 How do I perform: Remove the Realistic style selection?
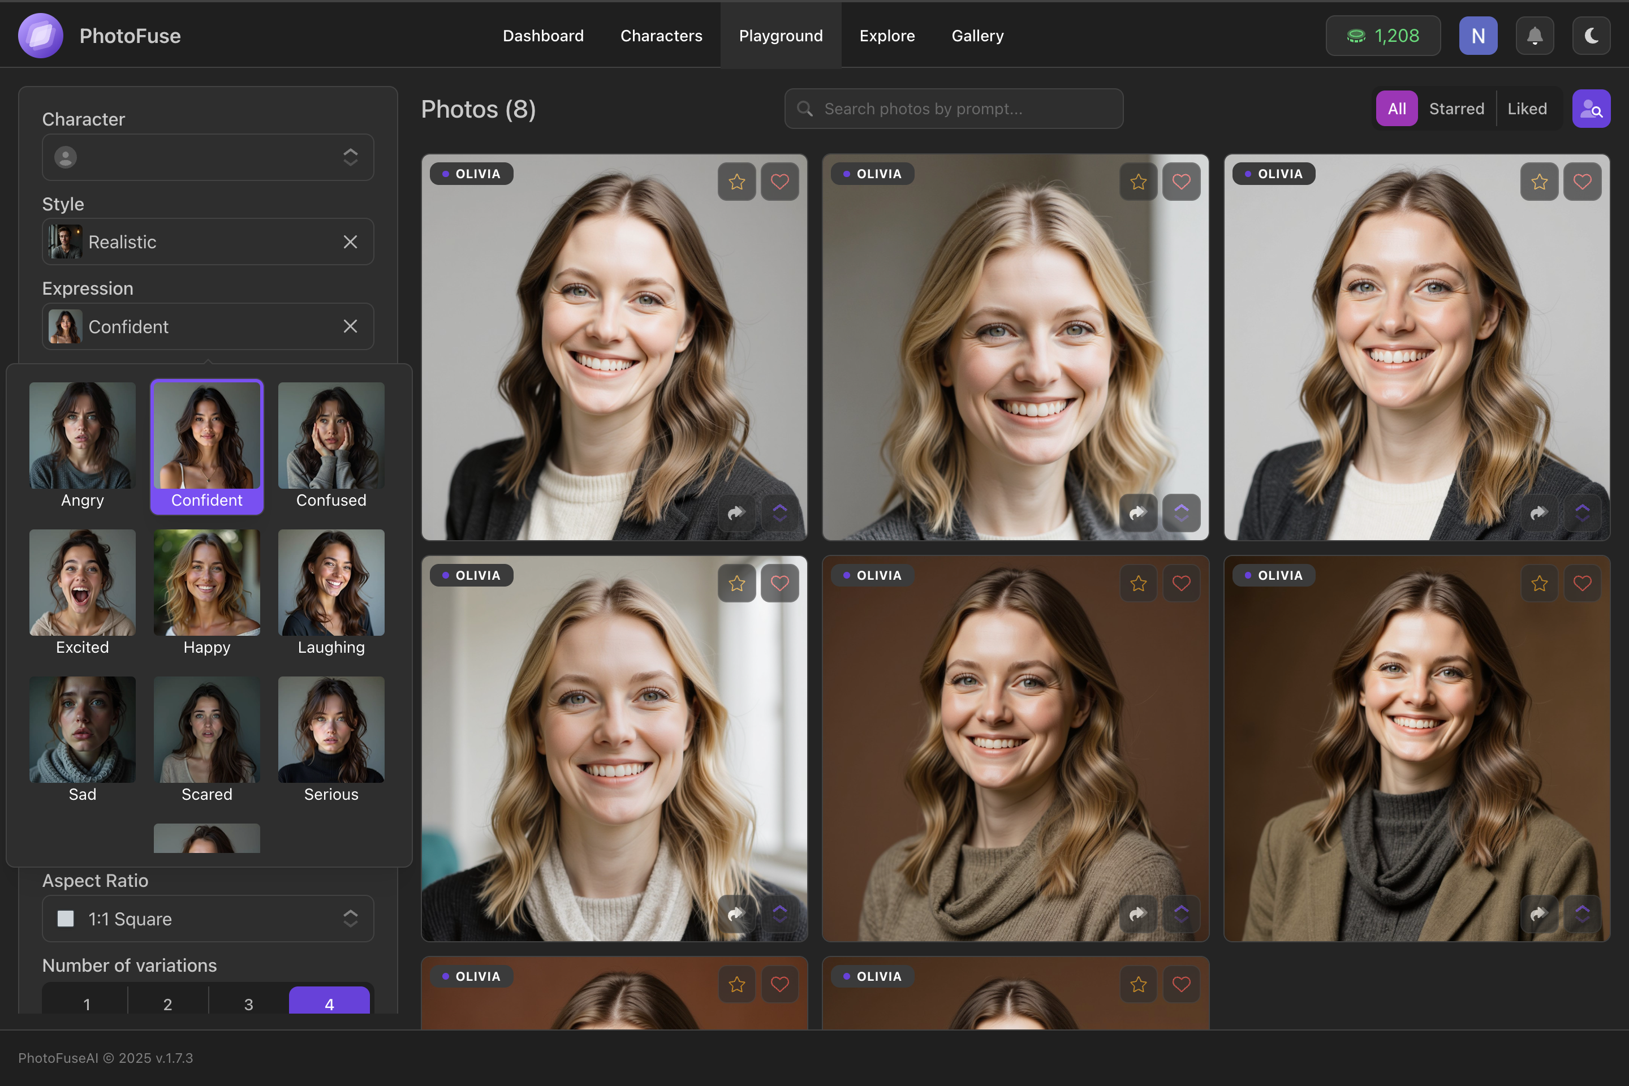[x=351, y=242]
